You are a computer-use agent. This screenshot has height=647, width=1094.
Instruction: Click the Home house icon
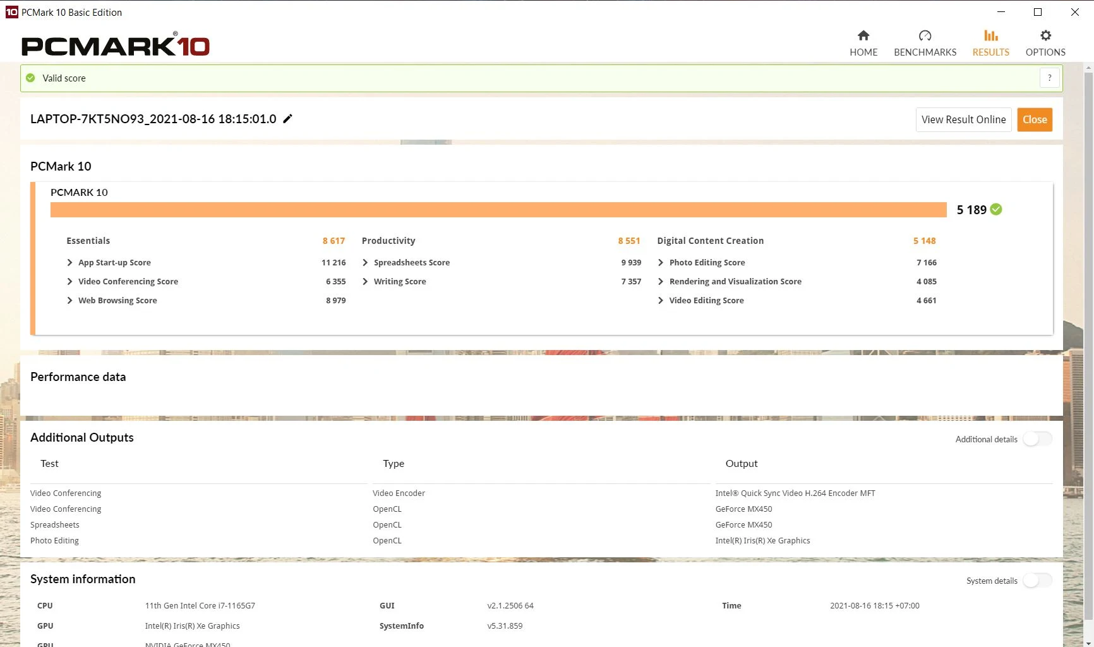click(863, 35)
